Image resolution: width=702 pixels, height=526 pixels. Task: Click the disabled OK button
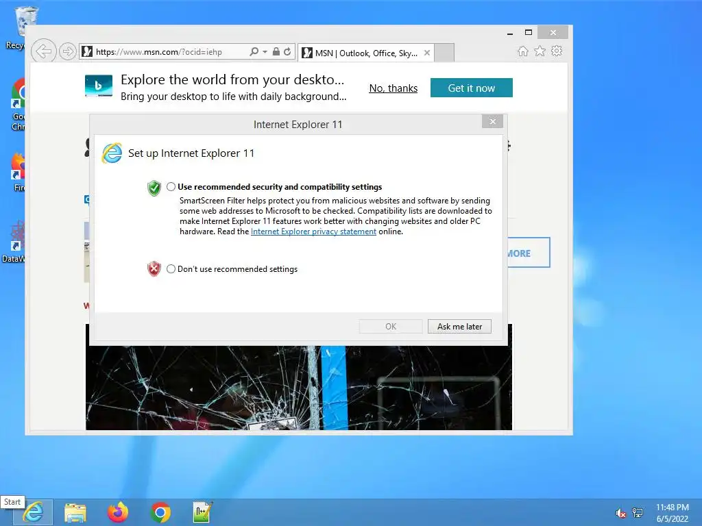point(390,327)
